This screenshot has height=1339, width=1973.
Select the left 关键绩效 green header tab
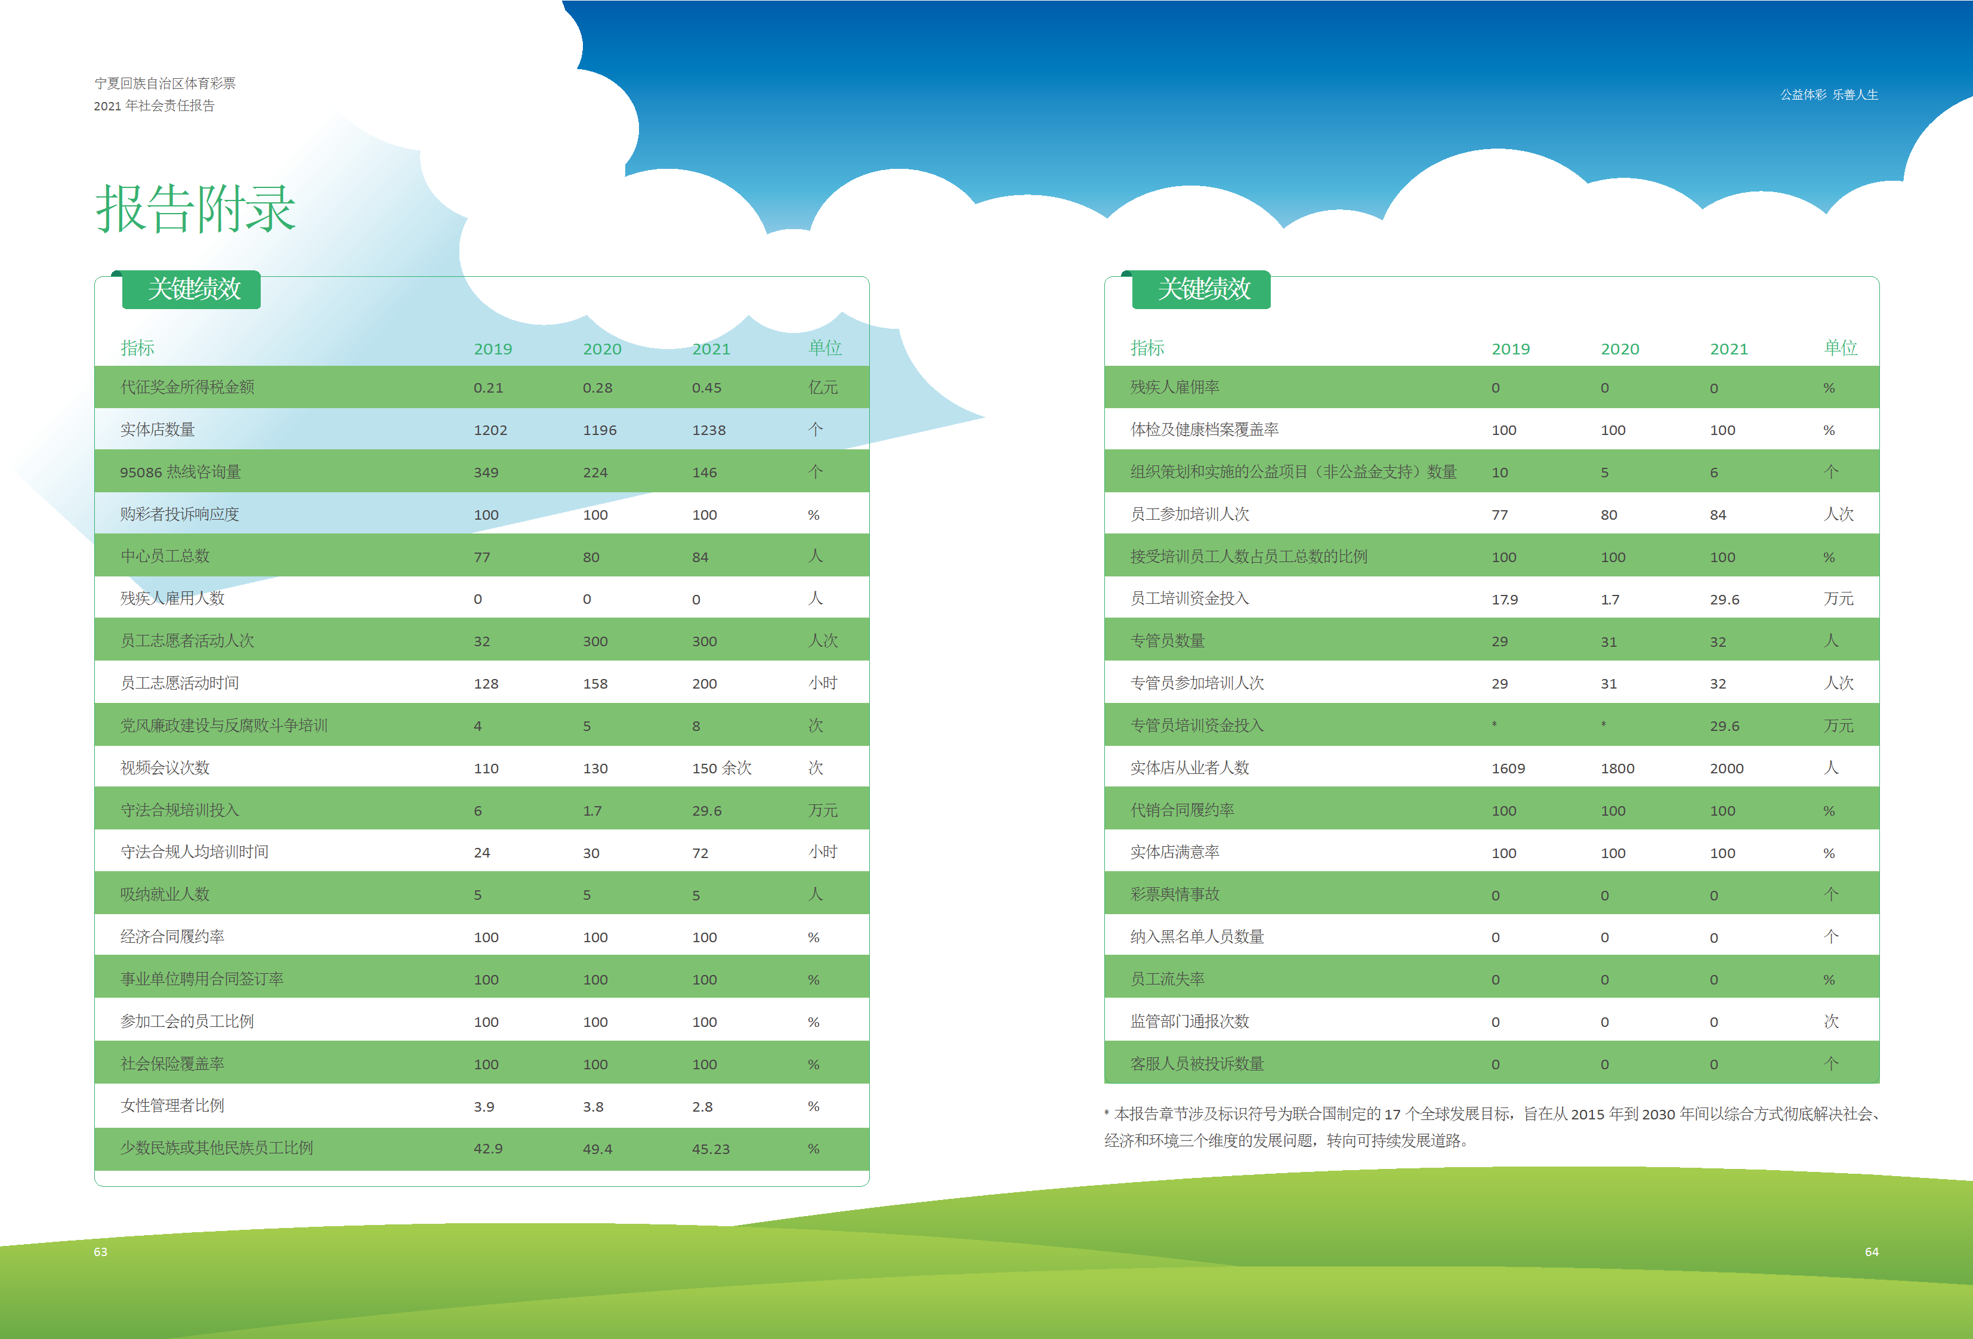coord(193,289)
